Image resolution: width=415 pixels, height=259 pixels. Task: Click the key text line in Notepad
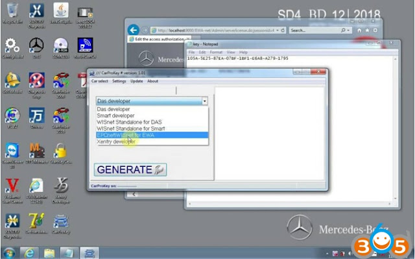[x=238, y=58]
